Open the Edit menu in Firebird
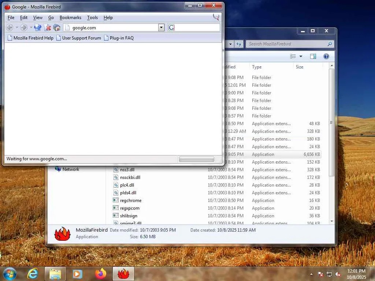 [x=24, y=18]
